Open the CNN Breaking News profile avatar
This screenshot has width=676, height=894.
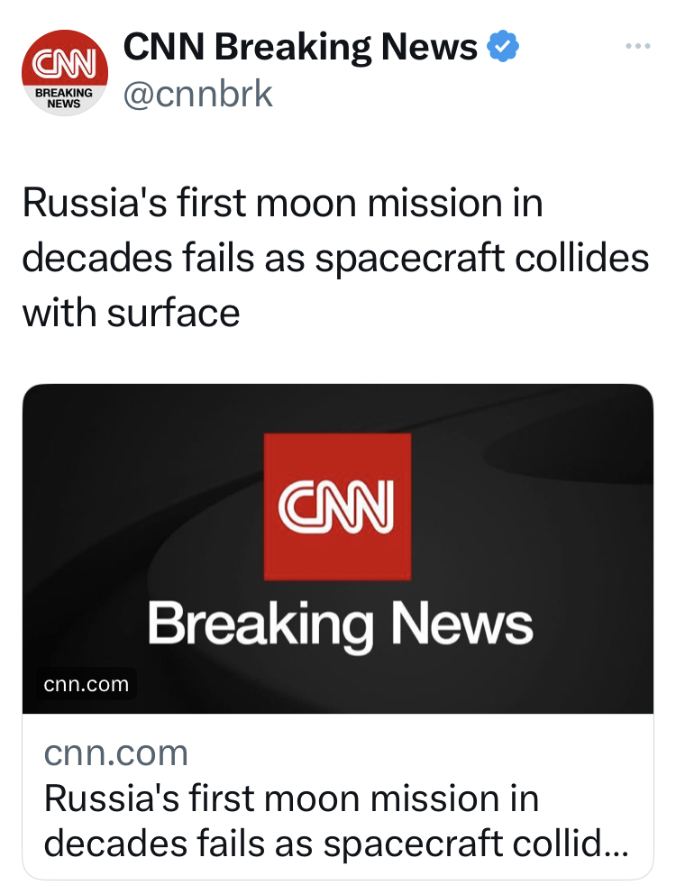(x=64, y=72)
